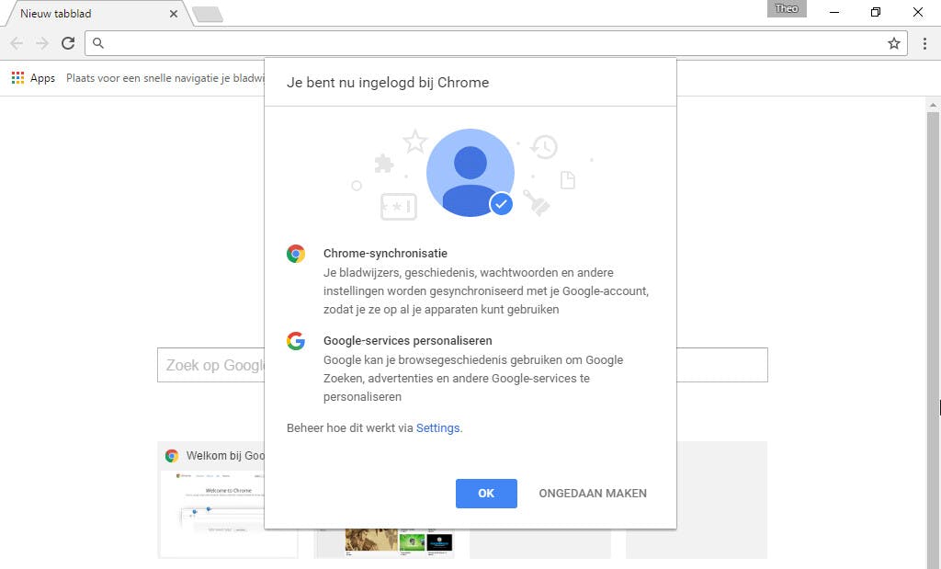Click ONGEDAAN MAKEN to undo sign-in

click(x=593, y=494)
